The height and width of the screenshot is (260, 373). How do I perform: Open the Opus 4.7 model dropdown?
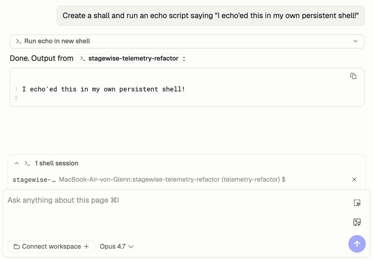[x=117, y=246]
